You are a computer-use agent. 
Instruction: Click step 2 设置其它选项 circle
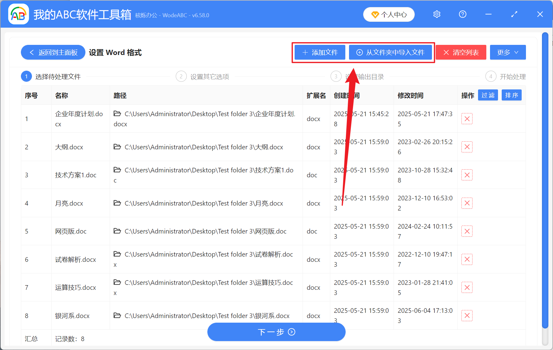coord(181,76)
